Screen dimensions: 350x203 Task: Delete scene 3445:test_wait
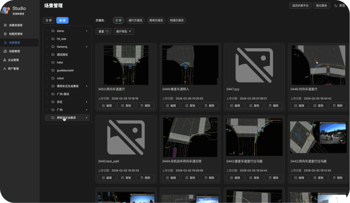[145, 178]
